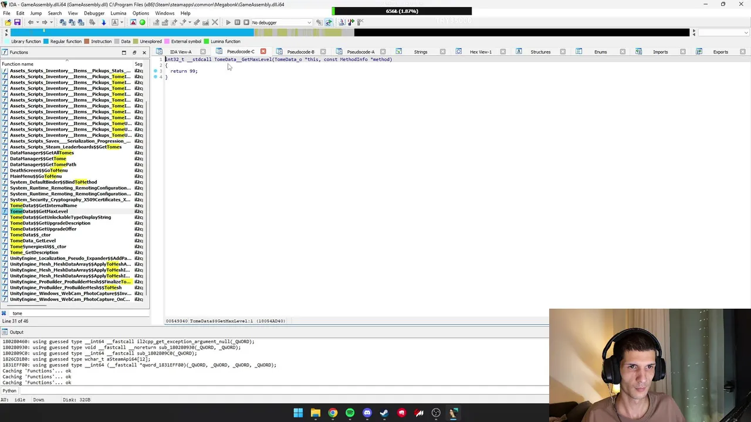Switch to the Pseudocode-B tab
This screenshot has height=422, width=751.
point(300,52)
